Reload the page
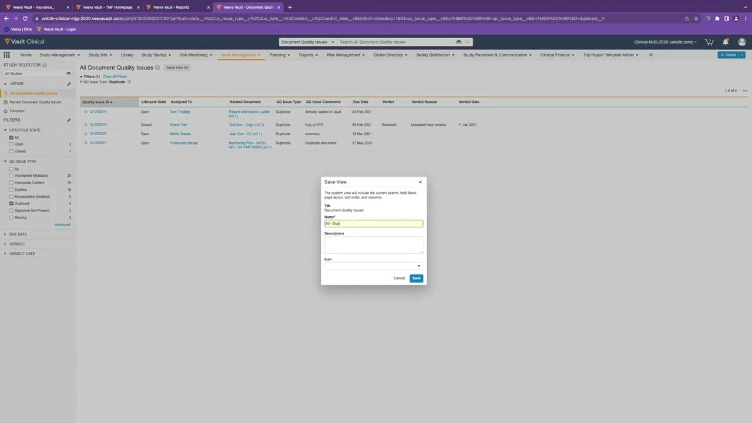752x423 pixels. [x=25, y=18]
